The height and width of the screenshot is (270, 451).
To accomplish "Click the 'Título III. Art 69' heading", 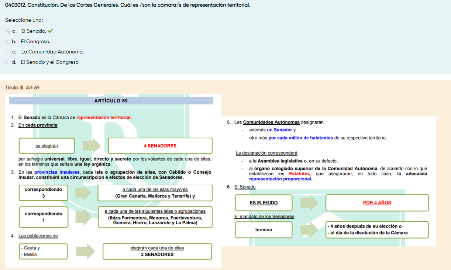I will tap(22, 87).
